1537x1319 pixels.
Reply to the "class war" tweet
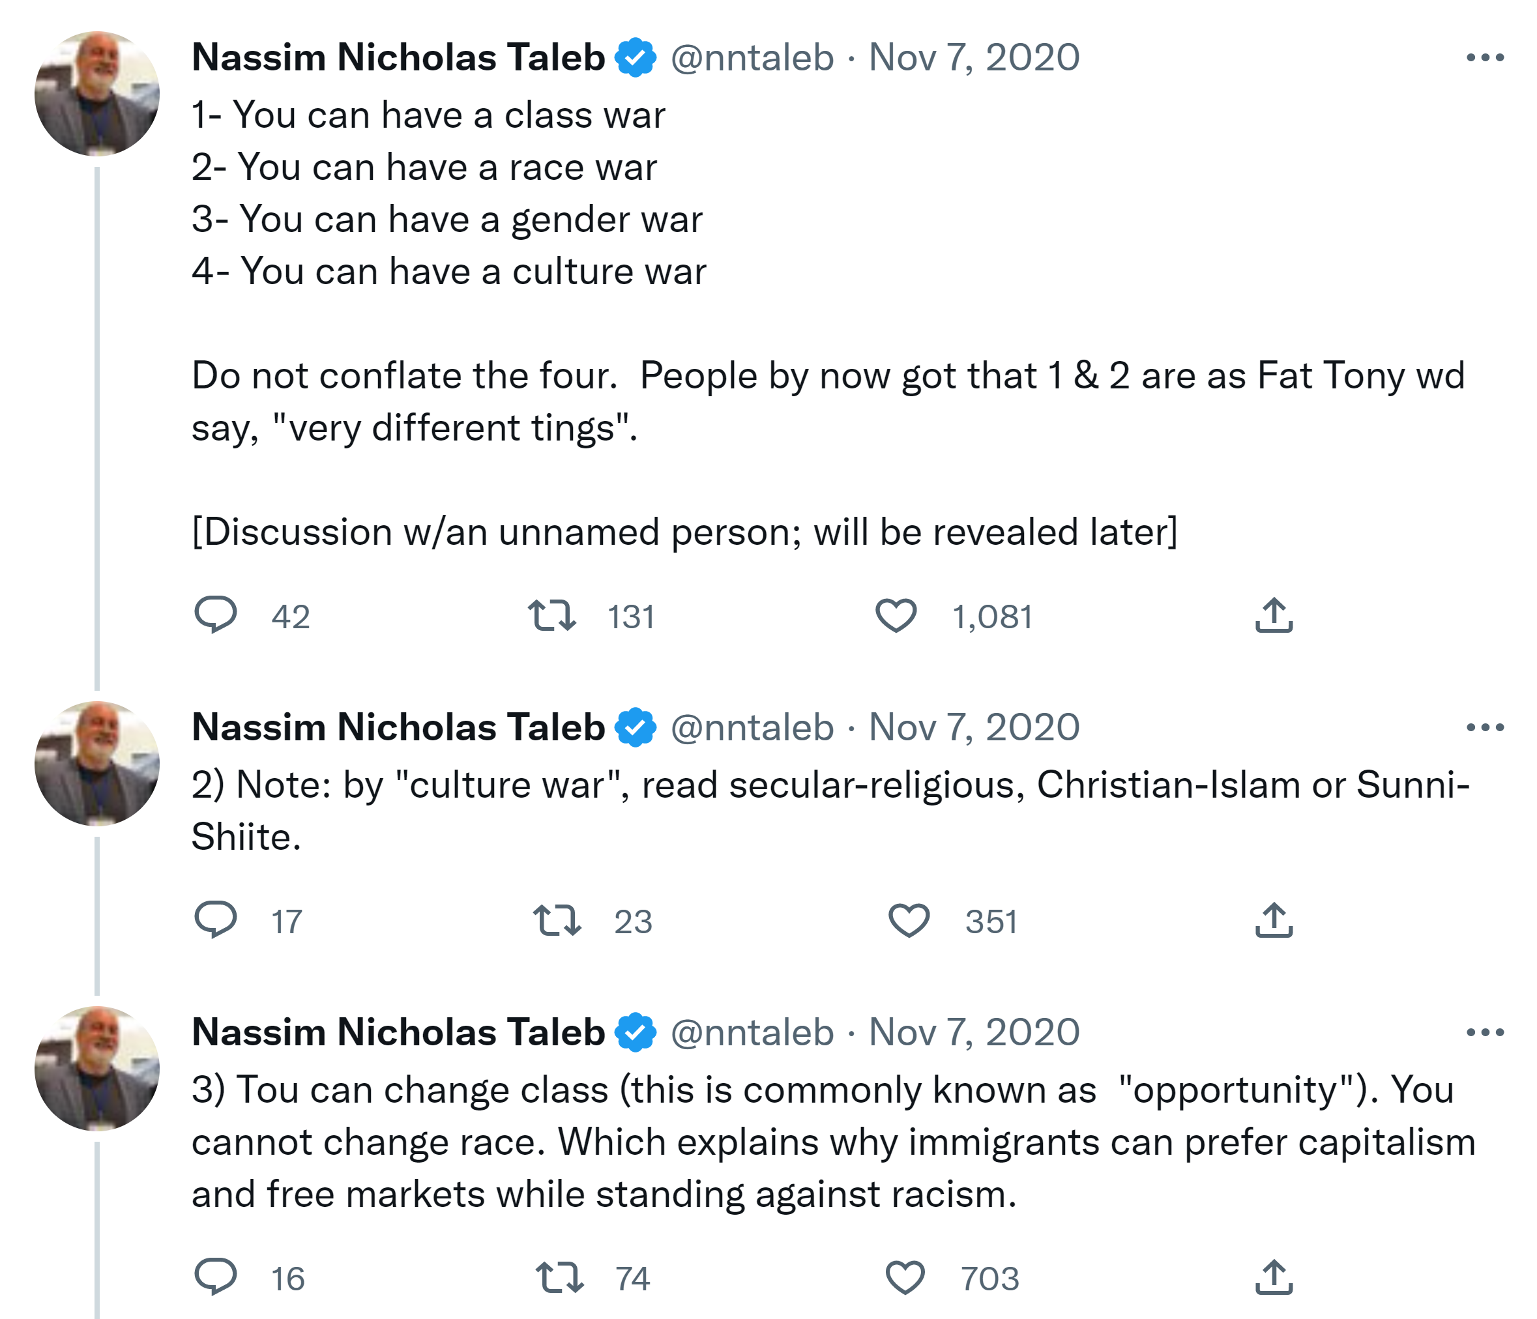point(215,615)
